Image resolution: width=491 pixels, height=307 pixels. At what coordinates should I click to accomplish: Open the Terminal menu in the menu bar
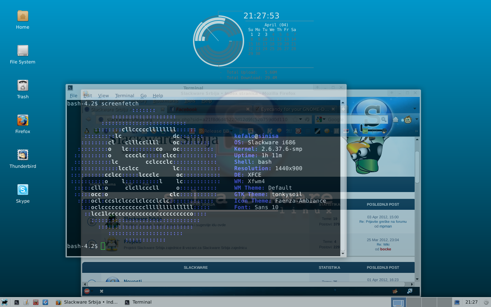tap(124, 96)
